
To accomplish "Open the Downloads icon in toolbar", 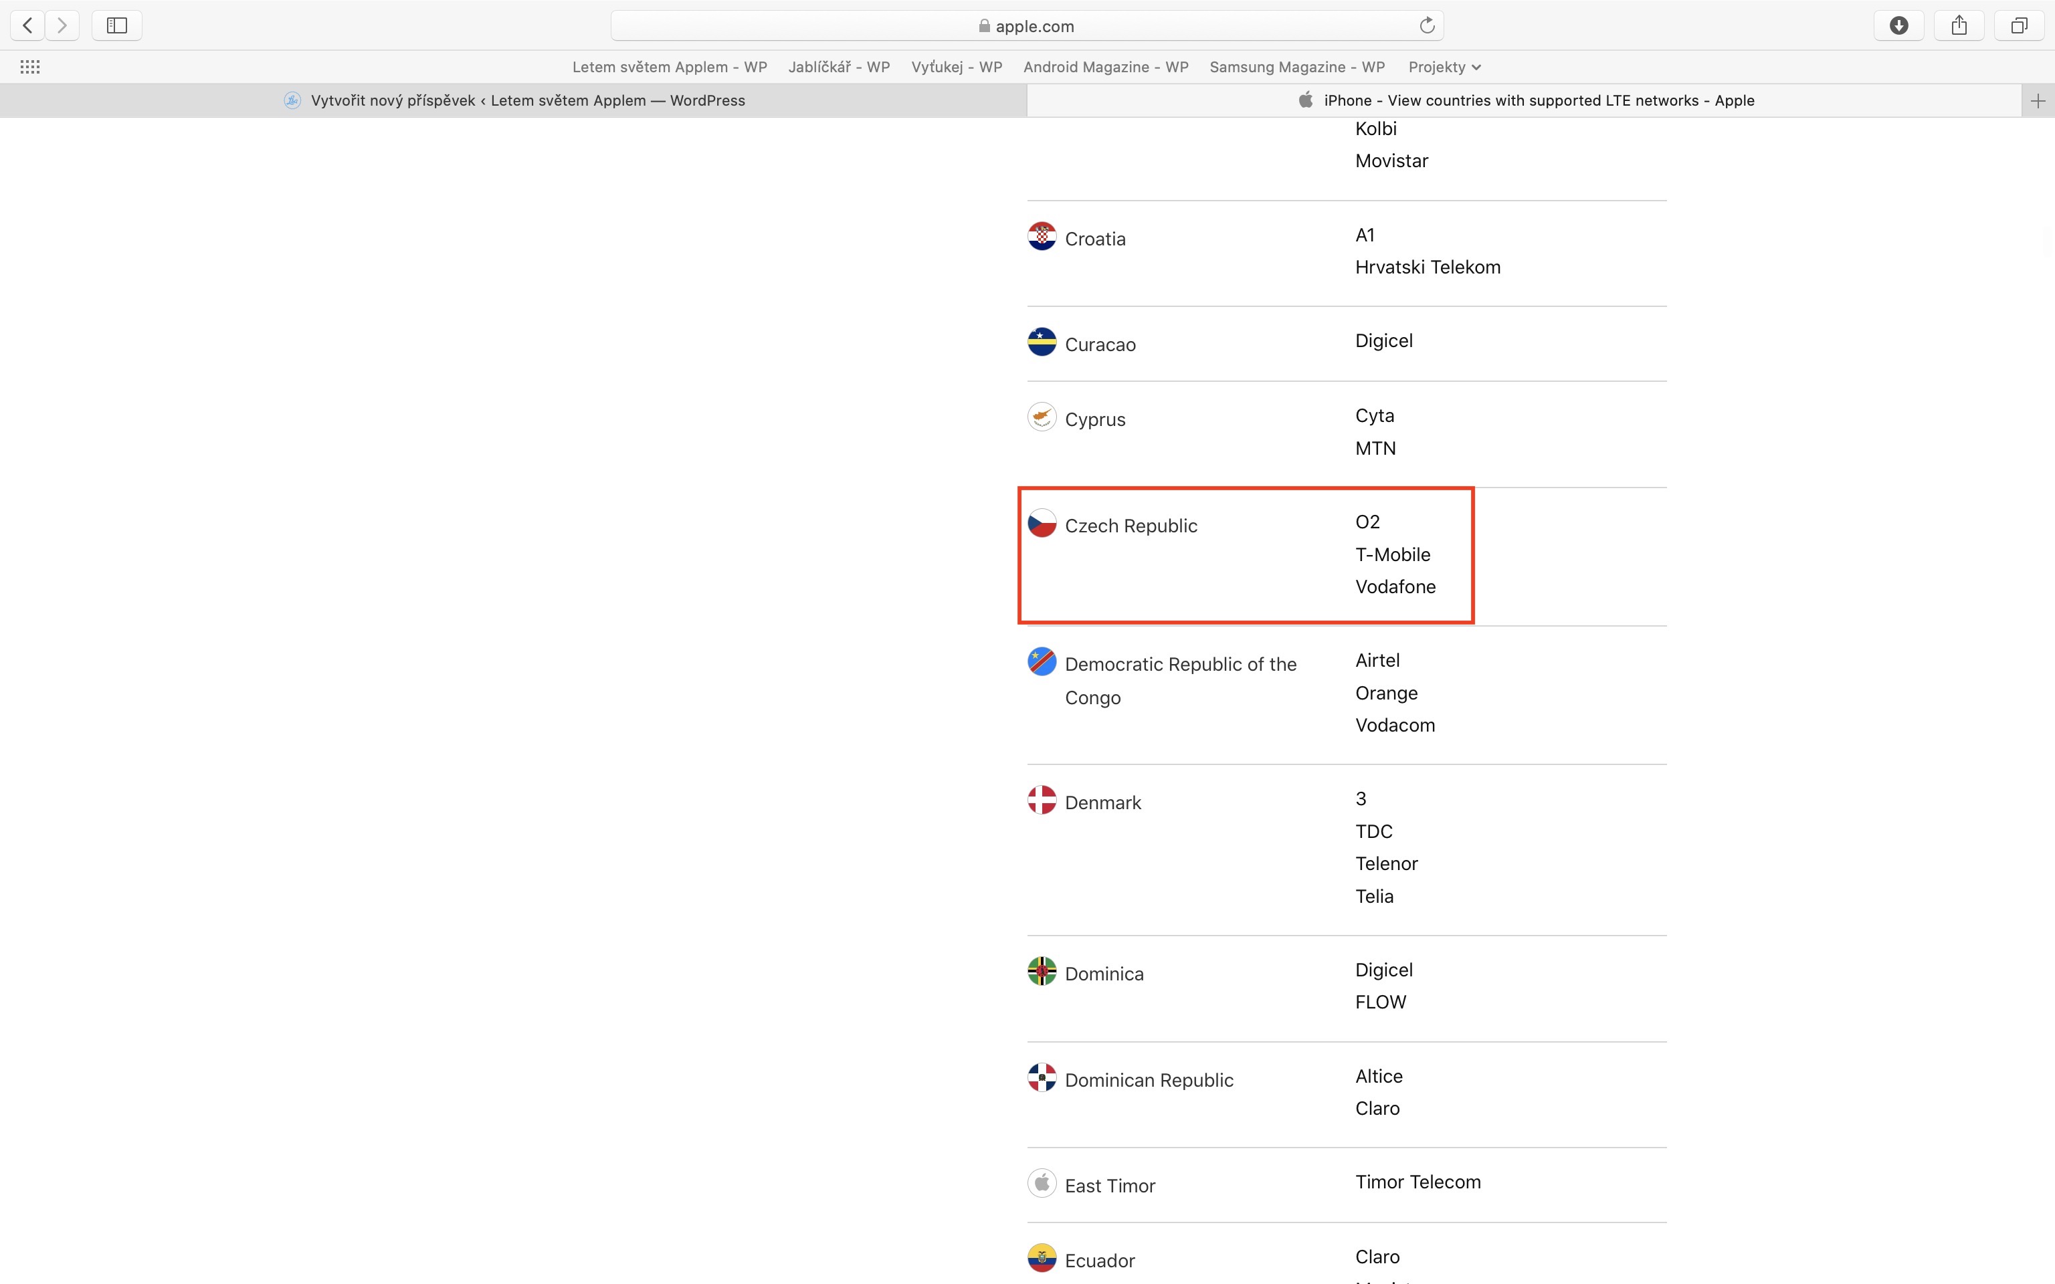I will [x=1898, y=25].
